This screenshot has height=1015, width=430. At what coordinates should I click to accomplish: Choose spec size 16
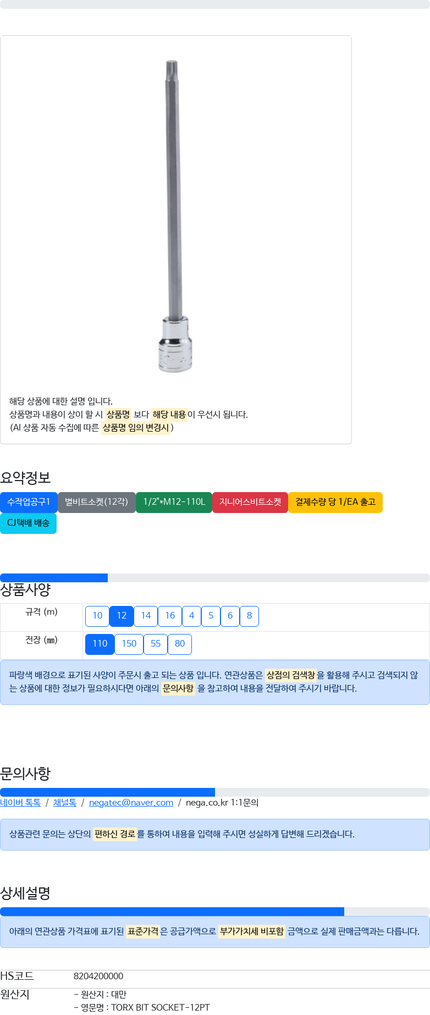pyautogui.click(x=170, y=616)
